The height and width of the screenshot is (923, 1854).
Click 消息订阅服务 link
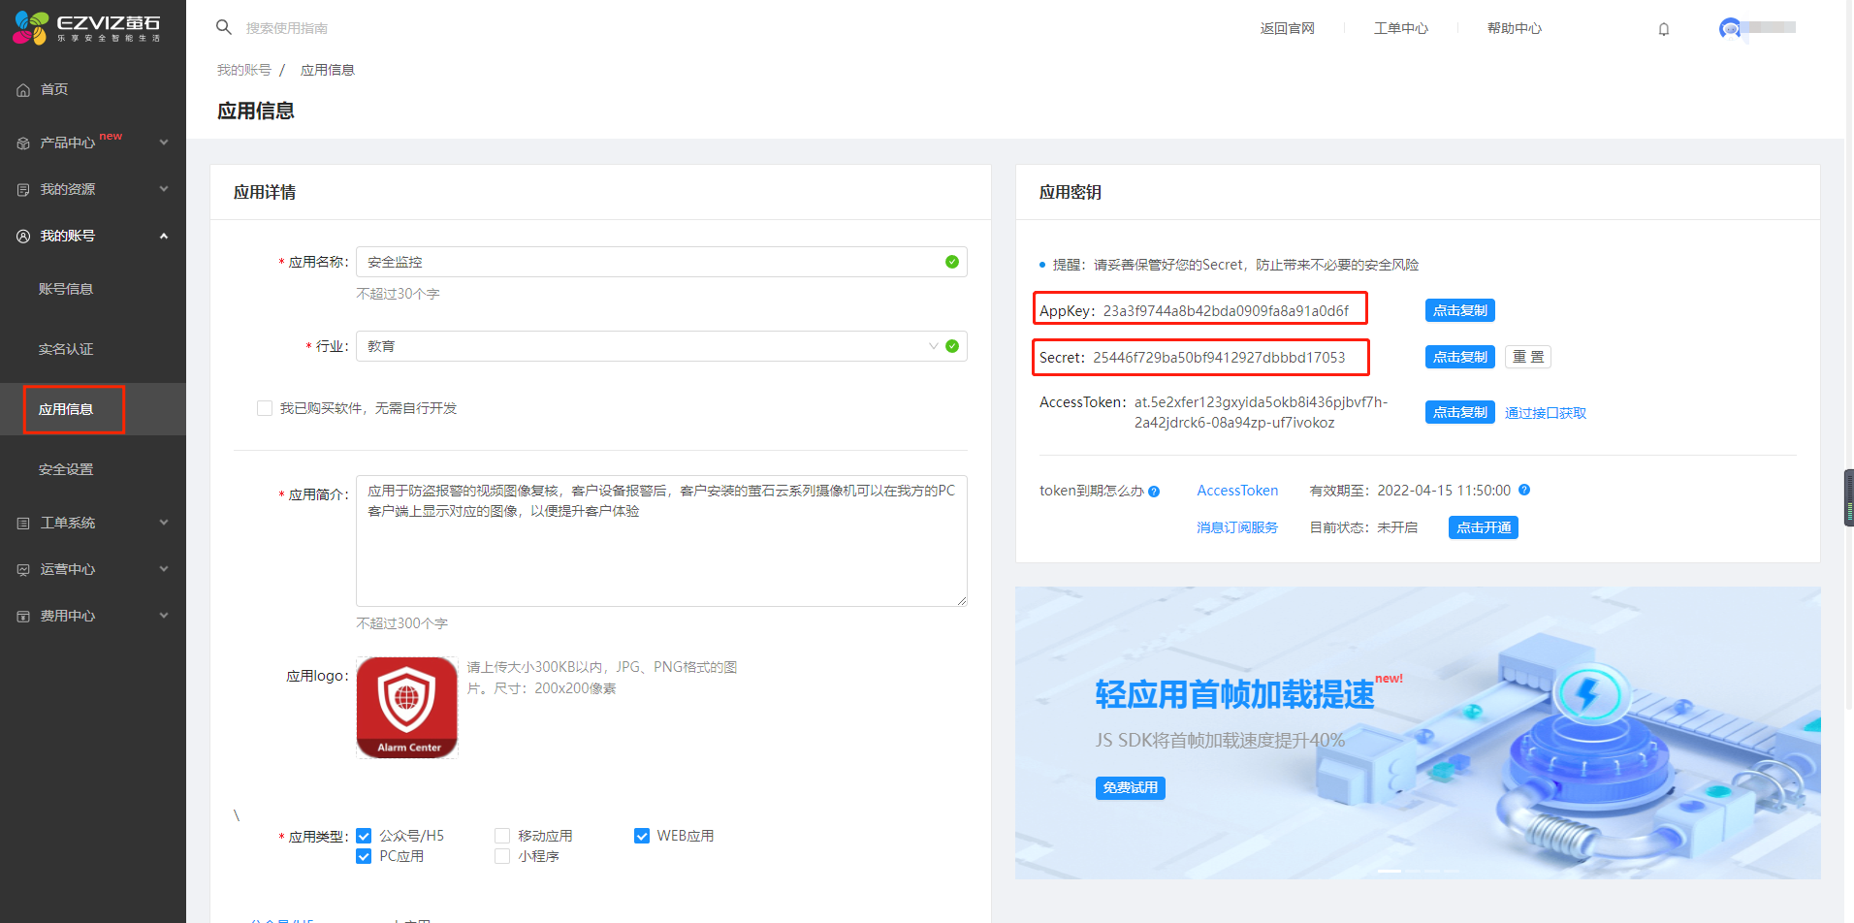[1237, 527]
